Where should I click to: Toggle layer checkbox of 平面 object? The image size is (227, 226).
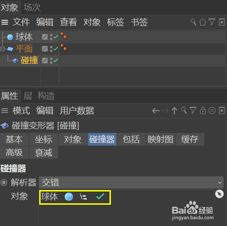[45, 49]
